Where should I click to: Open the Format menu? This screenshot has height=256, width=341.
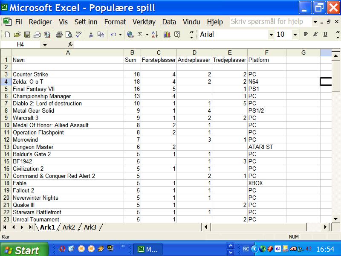click(x=115, y=22)
